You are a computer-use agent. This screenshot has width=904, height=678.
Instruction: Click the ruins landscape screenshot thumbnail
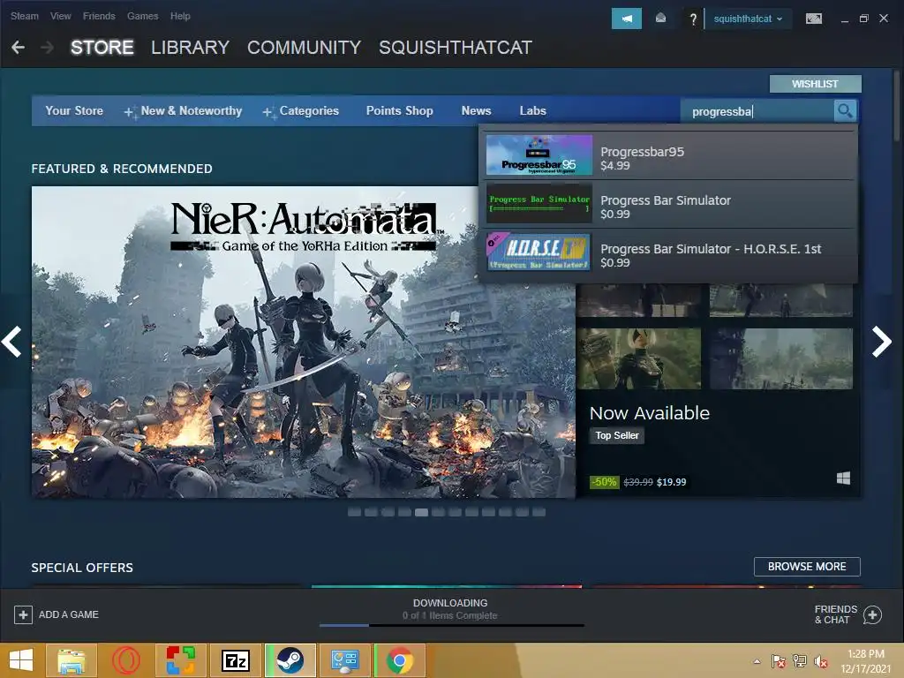(x=781, y=358)
